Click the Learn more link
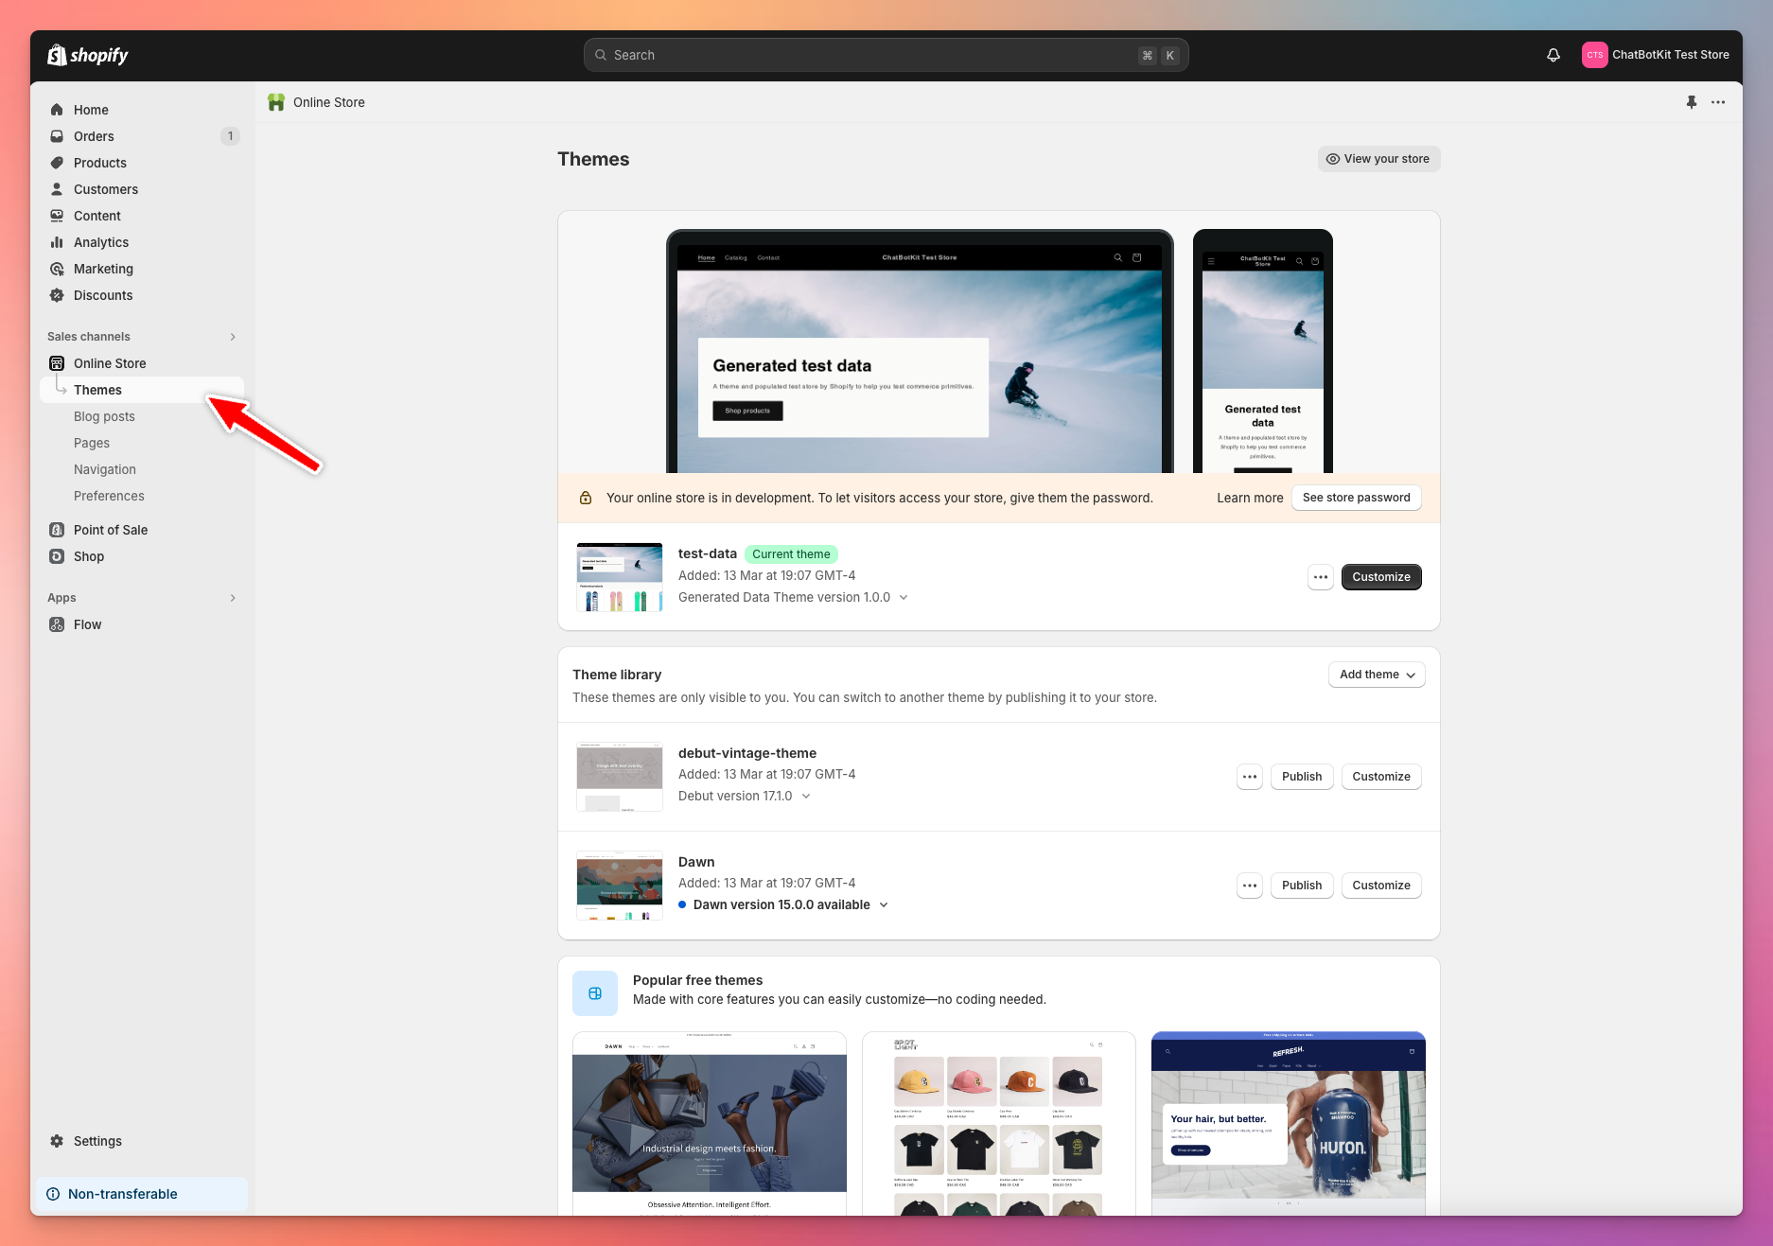 click(1250, 498)
